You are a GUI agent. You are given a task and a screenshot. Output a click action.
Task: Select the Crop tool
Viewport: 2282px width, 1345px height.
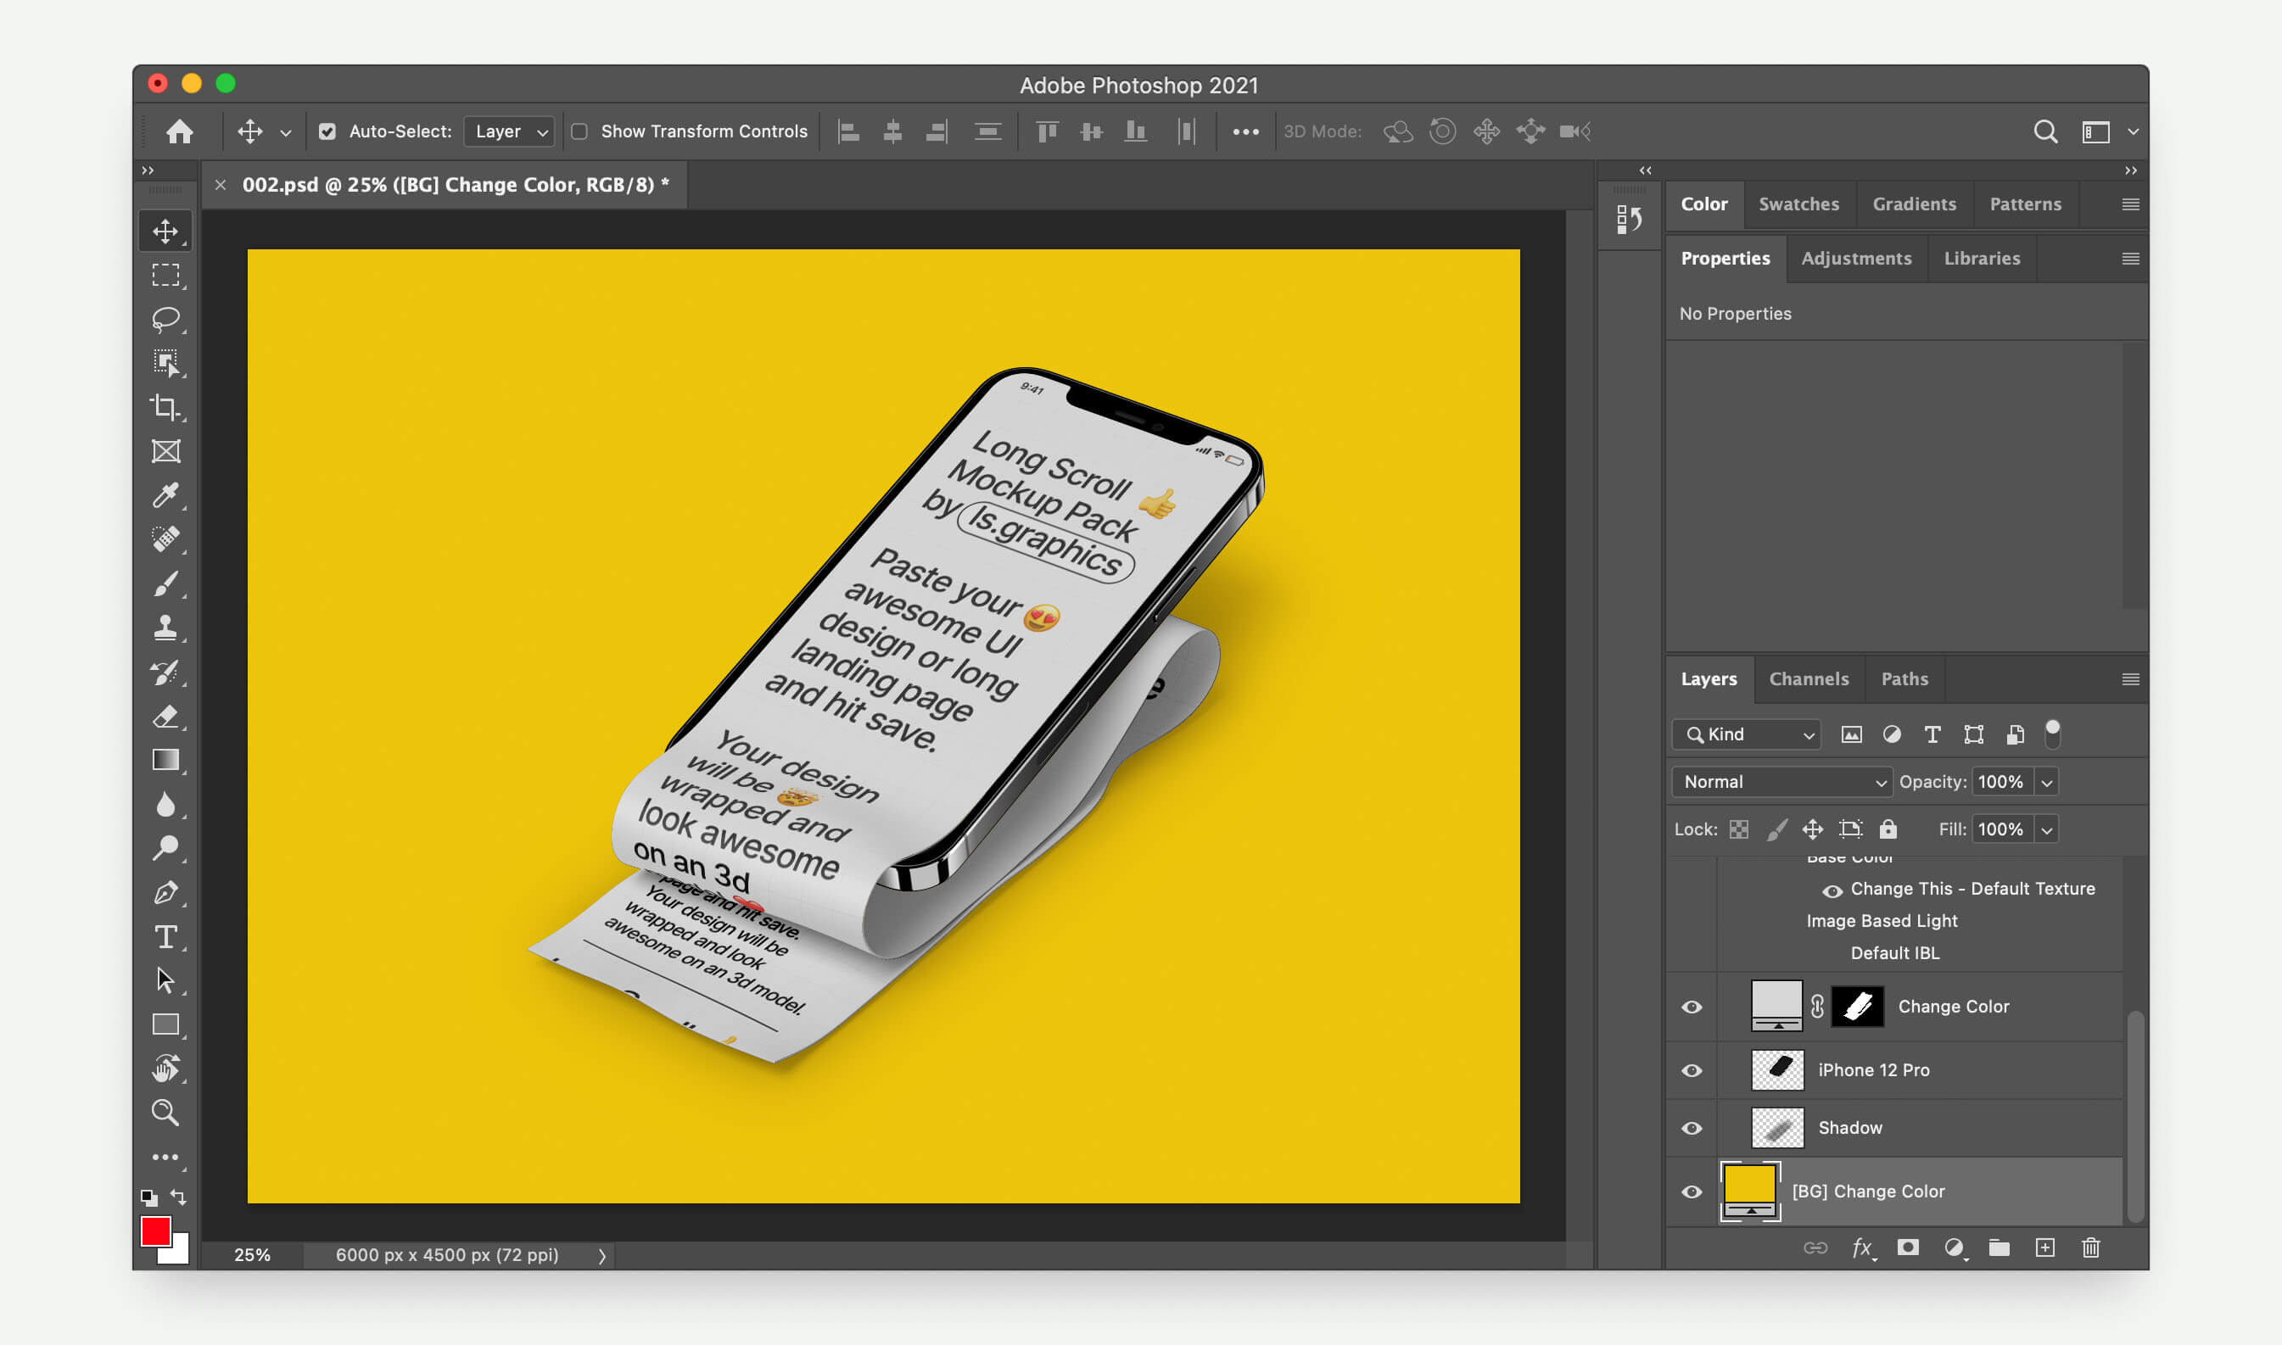165,407
